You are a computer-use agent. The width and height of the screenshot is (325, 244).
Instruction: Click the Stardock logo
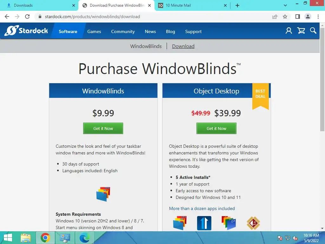pyautogui.click(x=26, y=31)
